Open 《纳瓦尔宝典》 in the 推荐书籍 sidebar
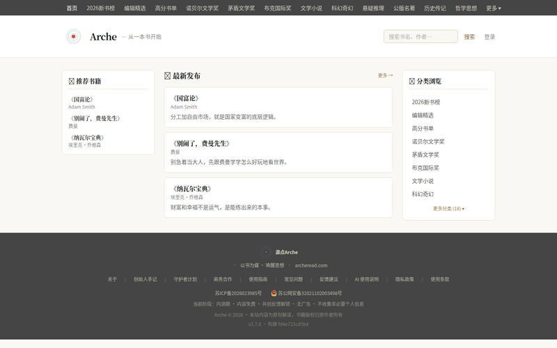Image resolution: width=557 pixels, height=348 pixels. (x=87, y=137)
